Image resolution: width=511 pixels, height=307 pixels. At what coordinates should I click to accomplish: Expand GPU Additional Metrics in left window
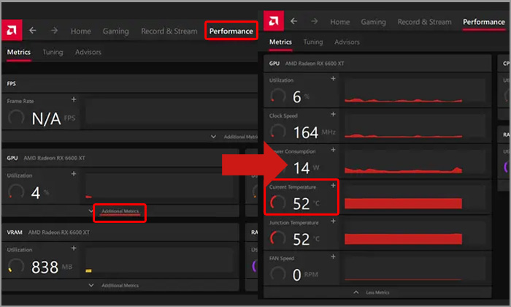point(120,211)
